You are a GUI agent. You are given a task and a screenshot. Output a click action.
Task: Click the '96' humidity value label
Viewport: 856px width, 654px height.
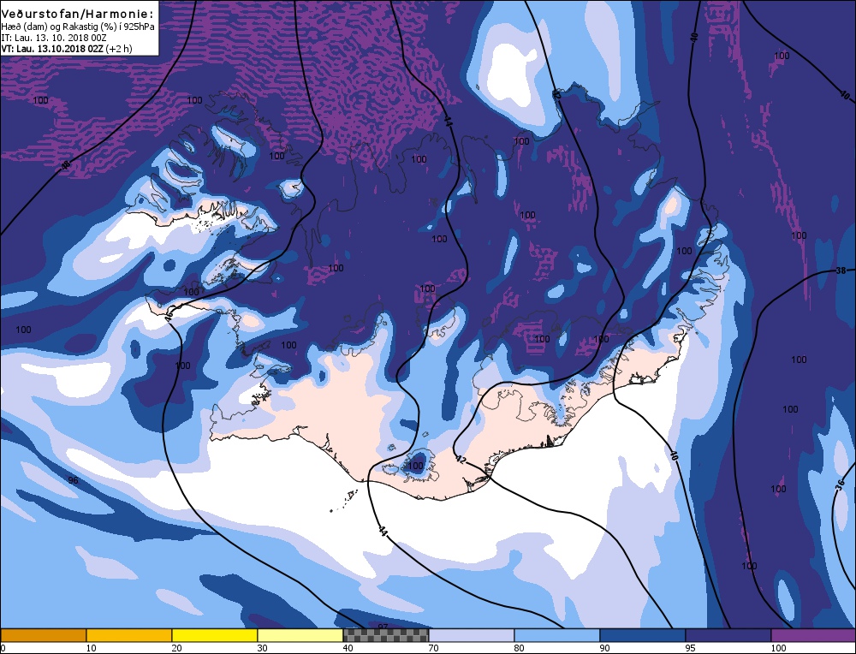73,480
